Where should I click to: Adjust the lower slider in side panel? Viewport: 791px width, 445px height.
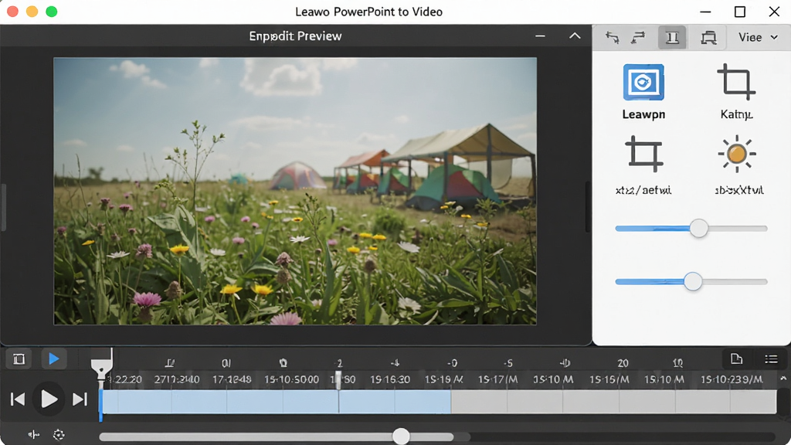point(693,281)
